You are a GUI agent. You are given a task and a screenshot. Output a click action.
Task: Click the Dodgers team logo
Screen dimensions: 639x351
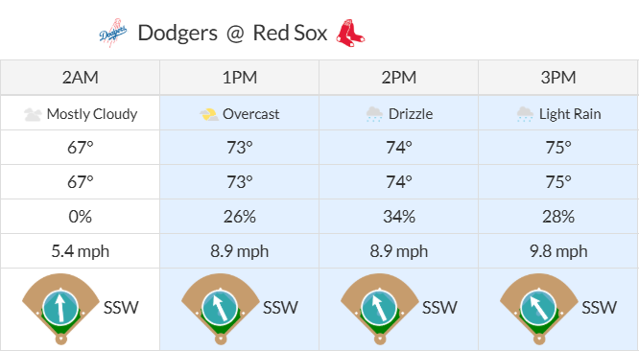tap(113, 33)
